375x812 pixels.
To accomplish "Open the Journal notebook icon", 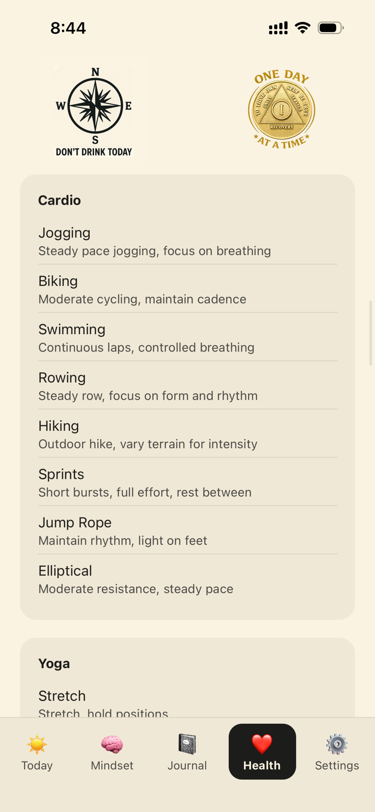I will (x=187, y=744).
